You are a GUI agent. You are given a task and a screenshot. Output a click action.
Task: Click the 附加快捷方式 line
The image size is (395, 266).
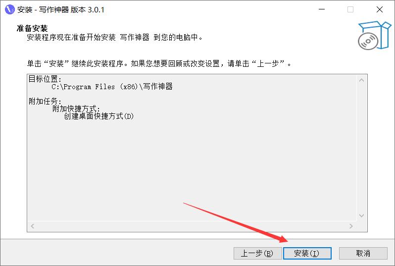click(76, 108)
